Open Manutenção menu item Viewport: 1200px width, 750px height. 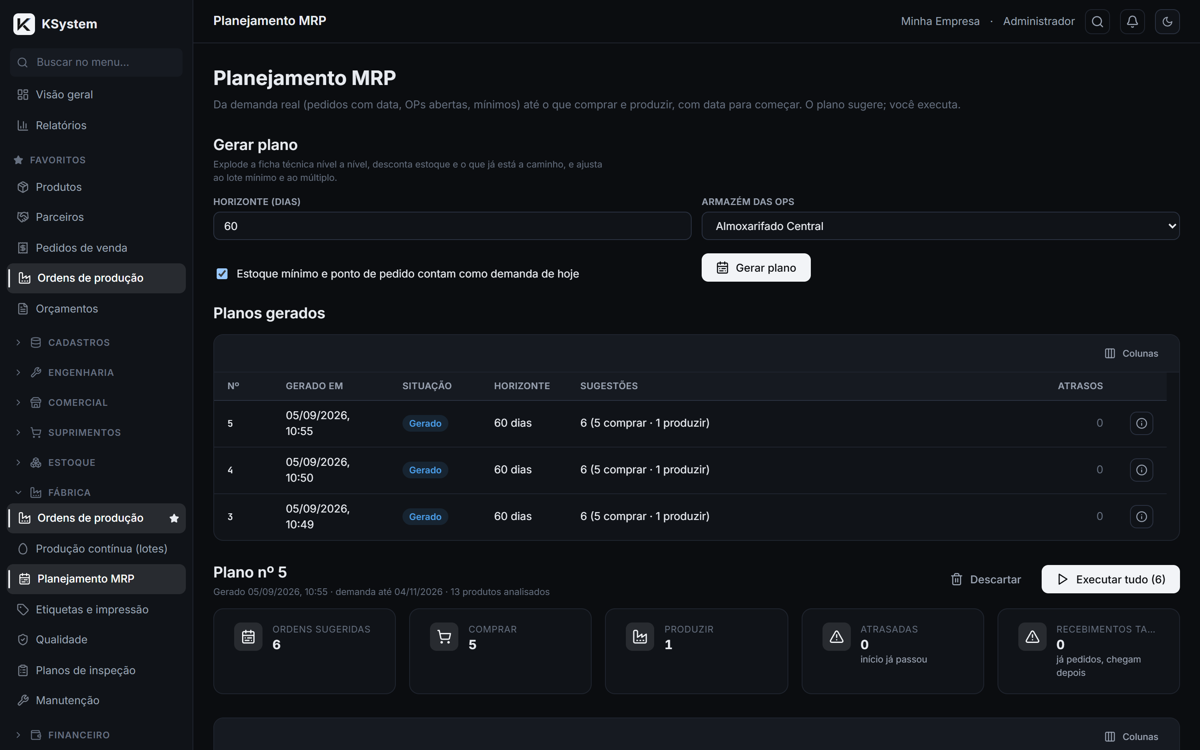pos(96,700)
